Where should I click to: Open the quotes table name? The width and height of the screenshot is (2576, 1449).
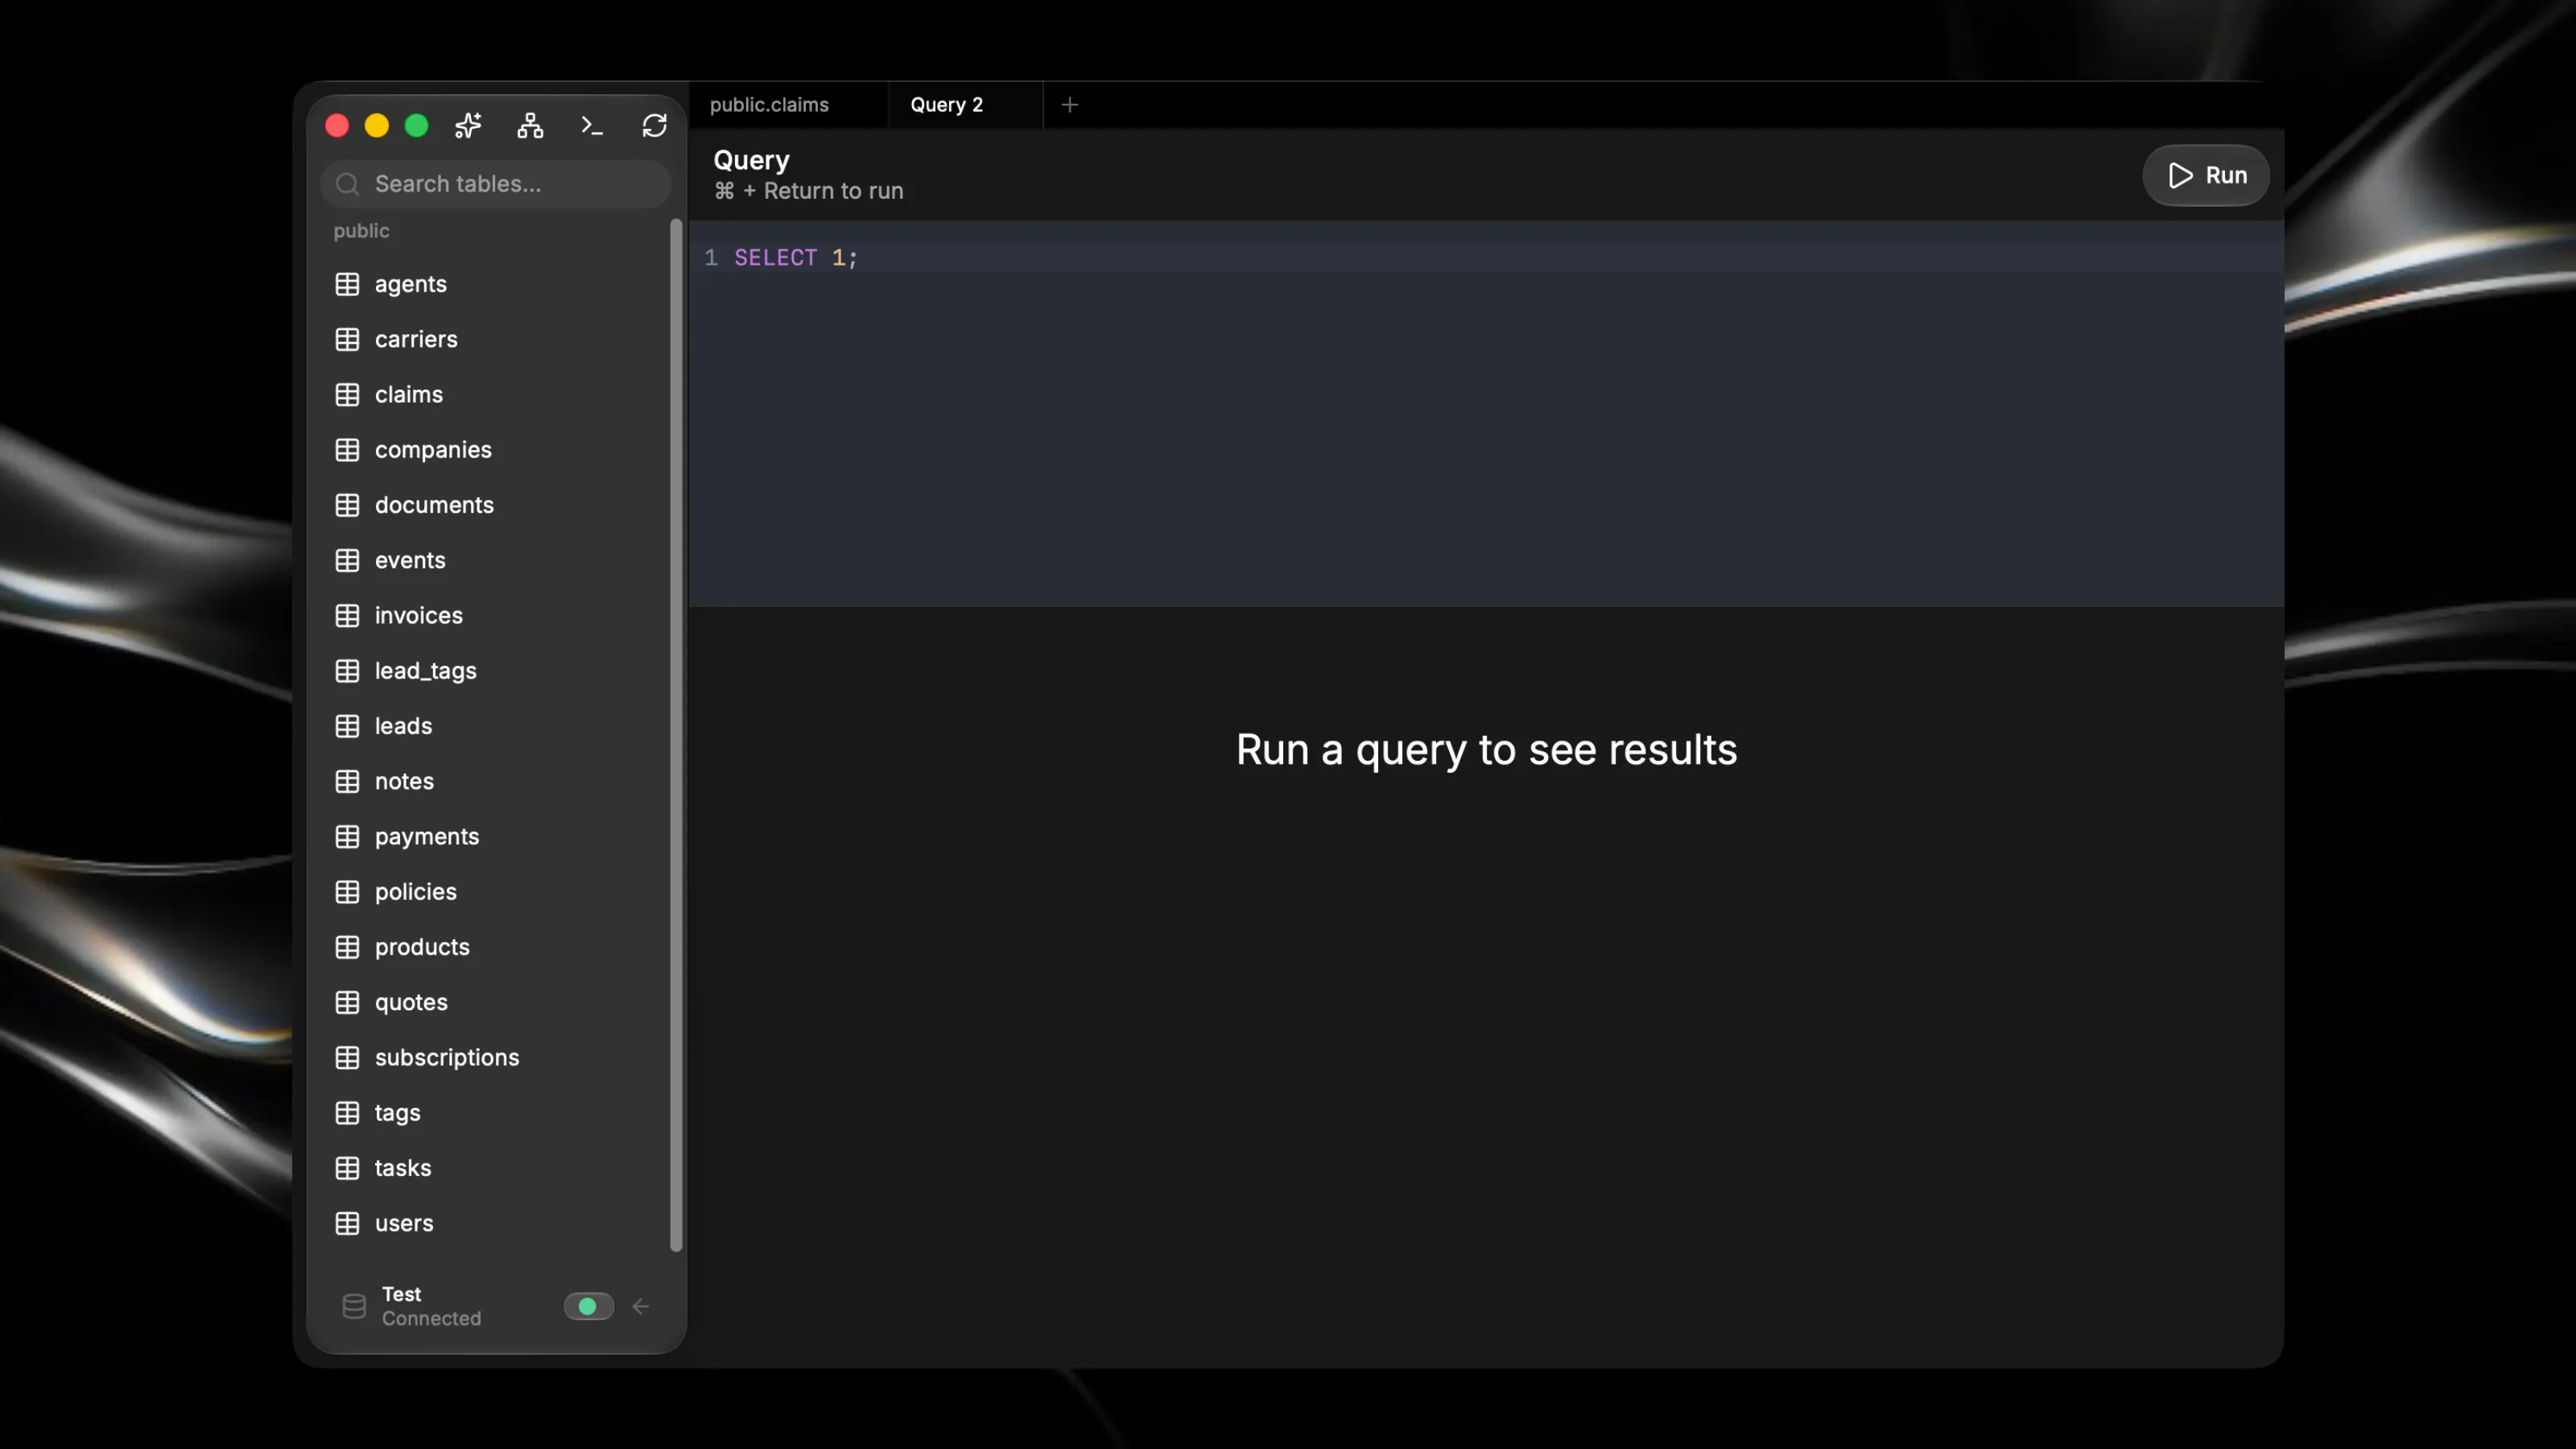tap(411, 1002)
